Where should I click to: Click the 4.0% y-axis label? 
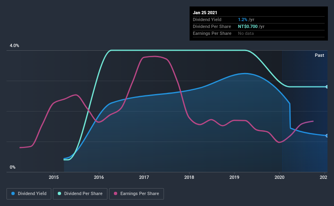[x=14, y=46]
